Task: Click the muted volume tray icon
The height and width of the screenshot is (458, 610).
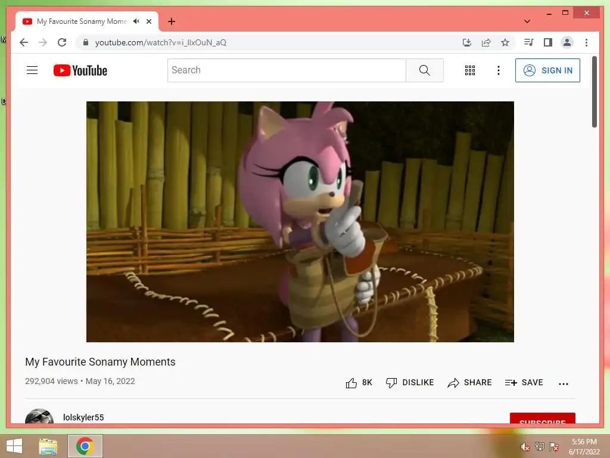Action: (525, 447)
